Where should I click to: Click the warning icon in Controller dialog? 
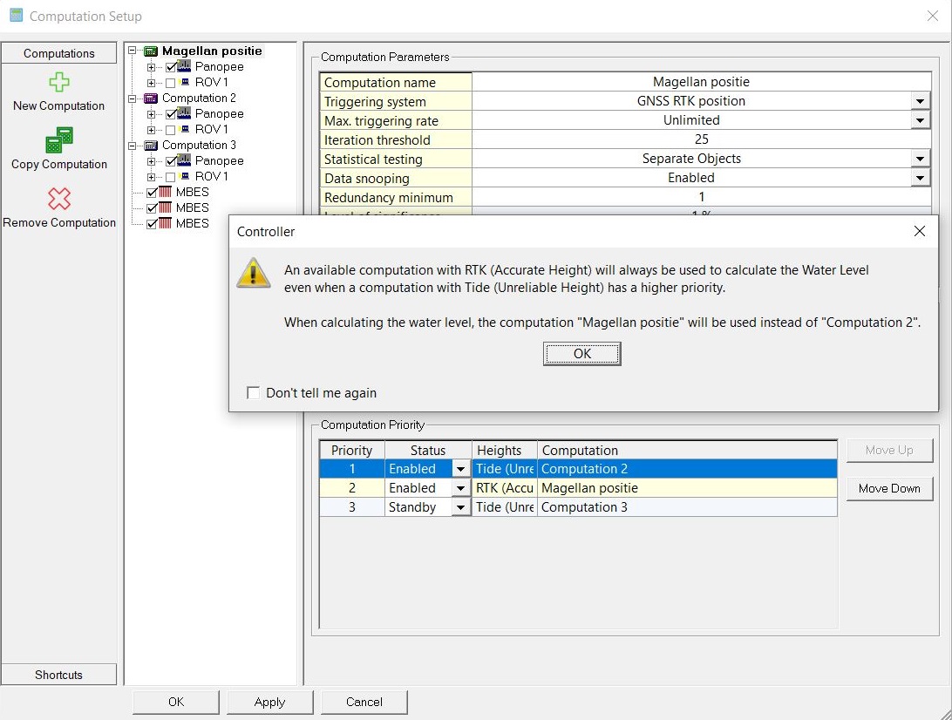pos(254,272)
